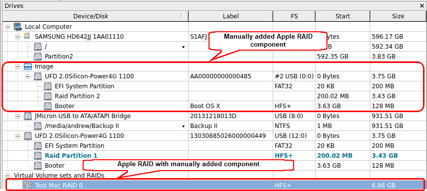427x191 pixels.
Task: Click the Image folder icon
Action: pyautogui.click(x=28, y=66)
